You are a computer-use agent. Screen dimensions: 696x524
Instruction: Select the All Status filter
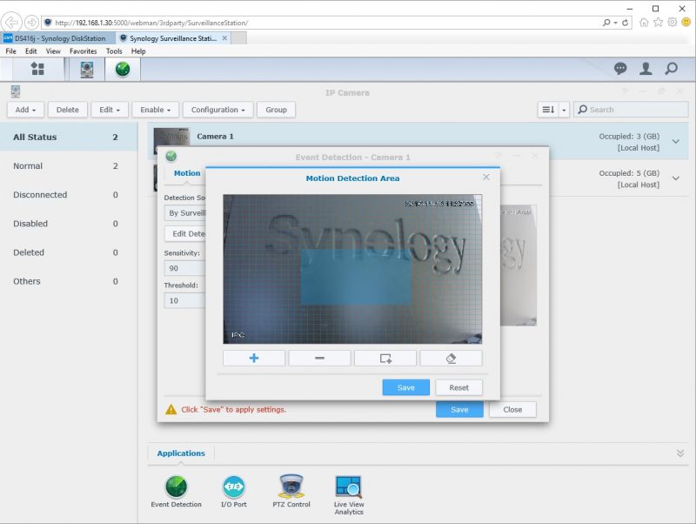pyautogui.click(x=69, y=137)
